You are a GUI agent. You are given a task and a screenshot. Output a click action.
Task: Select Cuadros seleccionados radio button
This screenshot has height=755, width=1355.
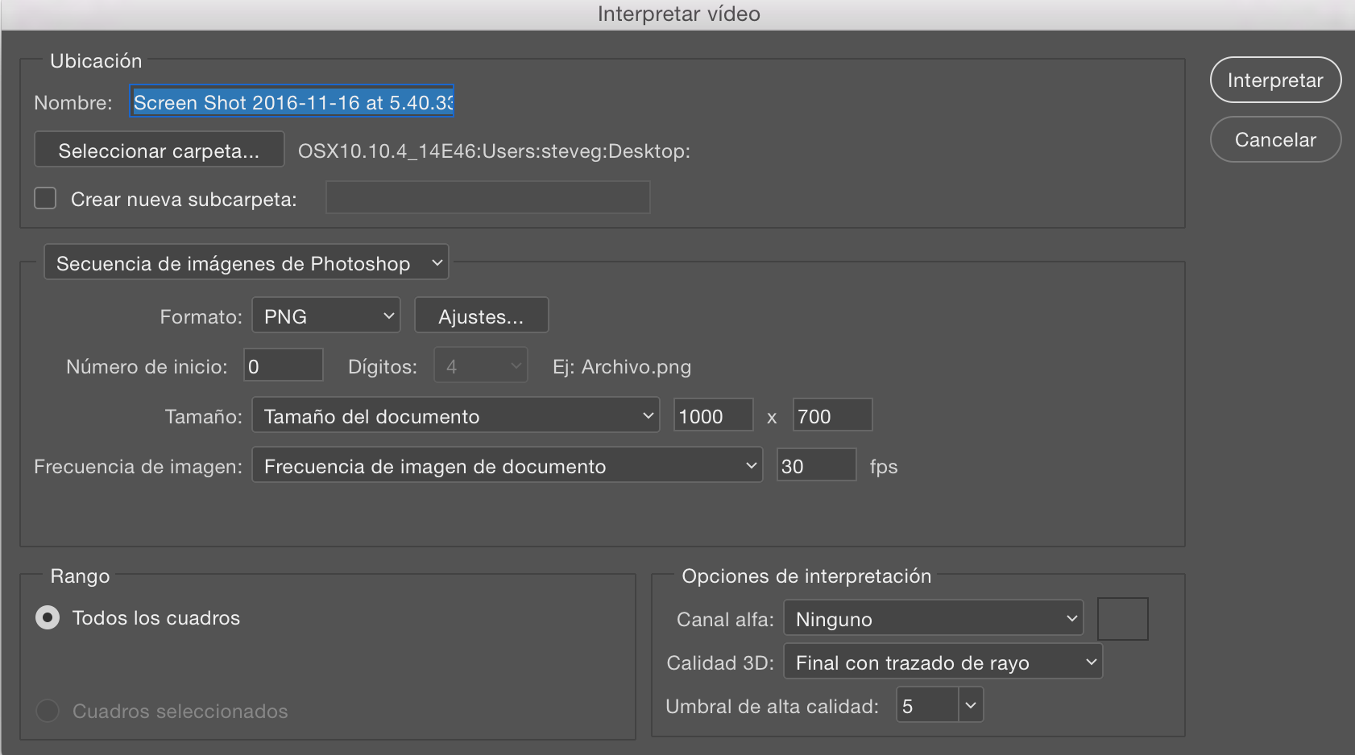[48, 711]
